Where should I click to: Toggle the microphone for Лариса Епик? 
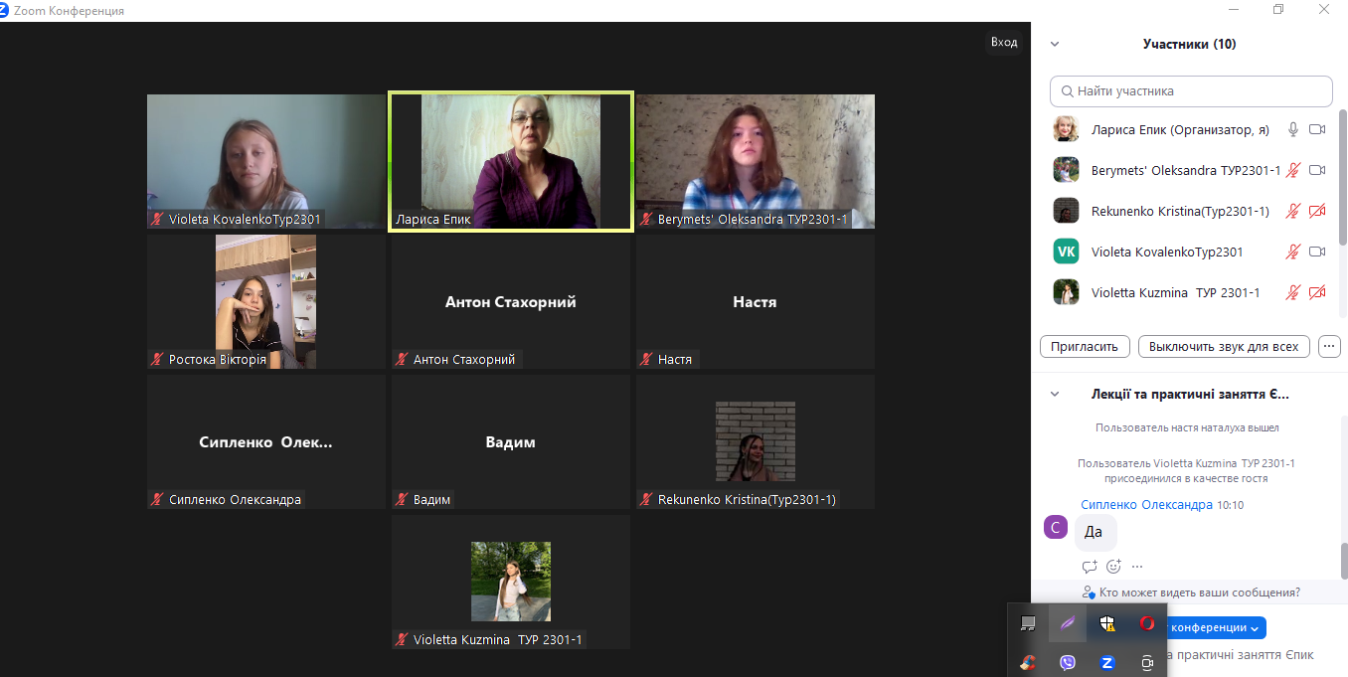1293,129
